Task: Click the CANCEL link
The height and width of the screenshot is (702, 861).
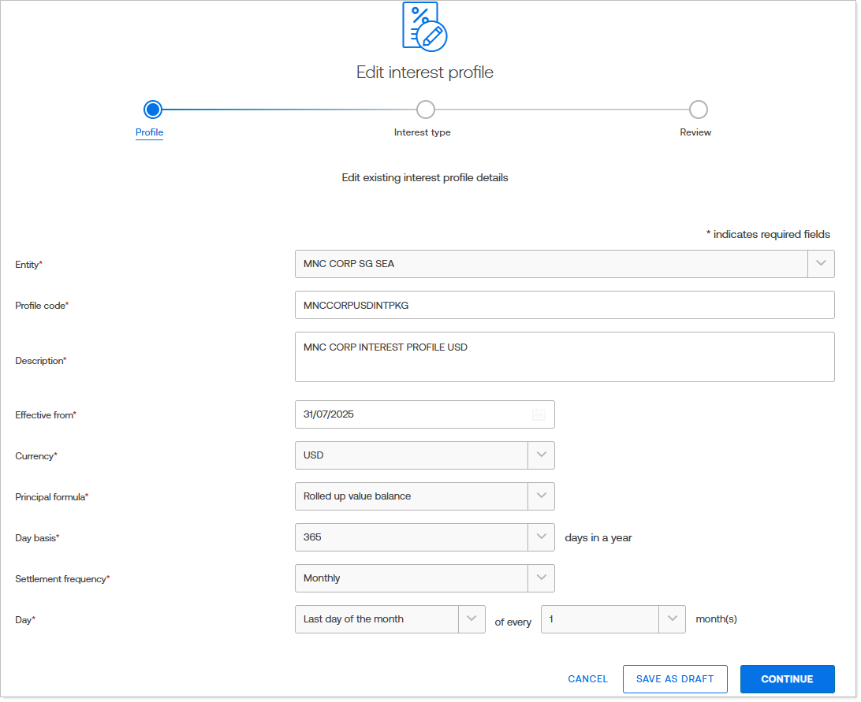Action: point(588,679)
